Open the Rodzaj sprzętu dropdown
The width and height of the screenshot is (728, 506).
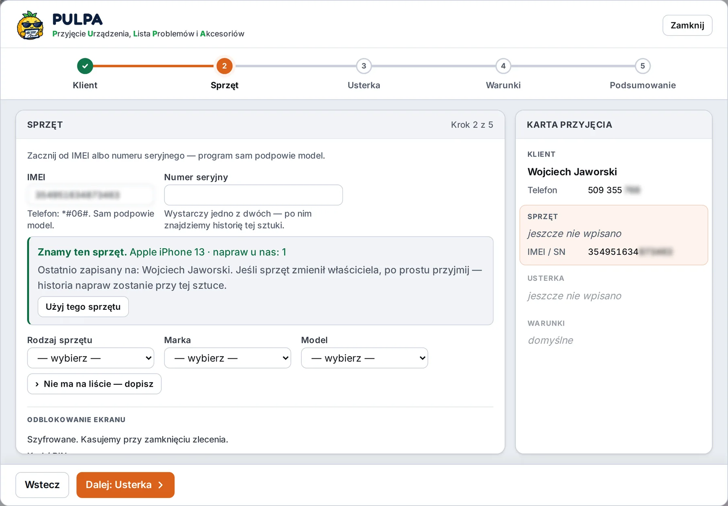tap(91, 358)
